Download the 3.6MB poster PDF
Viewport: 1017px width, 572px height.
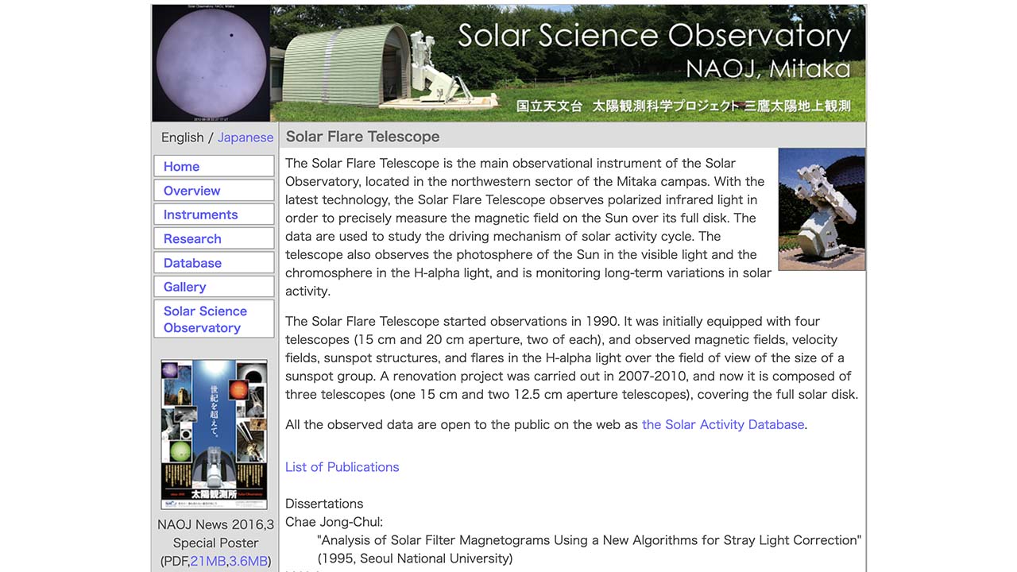pos(248,561)
